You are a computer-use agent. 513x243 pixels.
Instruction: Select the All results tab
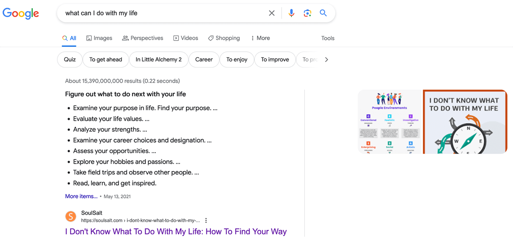click(69, 38)
